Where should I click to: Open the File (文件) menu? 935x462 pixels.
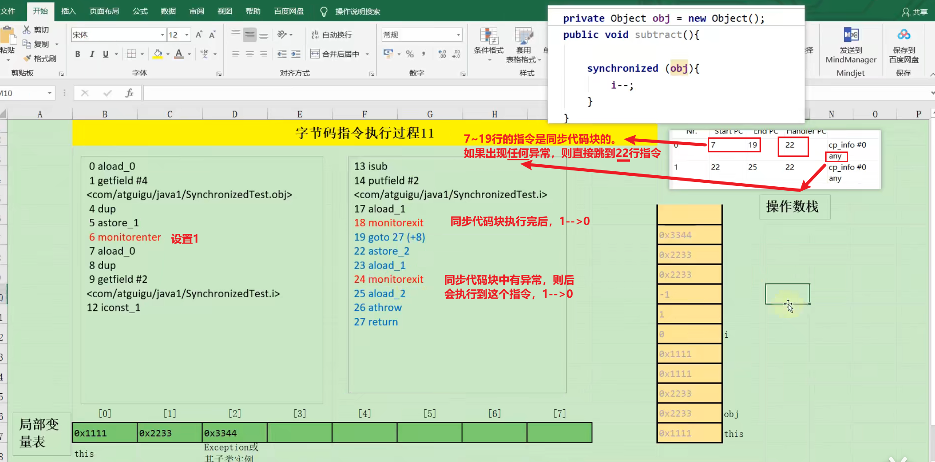pyautogui.click(x=8, y=11)
